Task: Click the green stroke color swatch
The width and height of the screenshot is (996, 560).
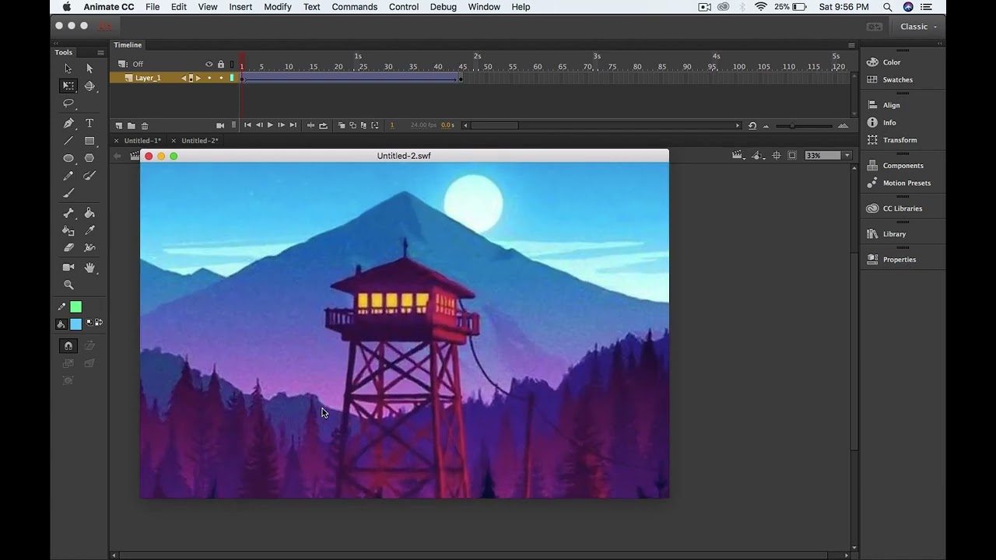Action: (x=75, y=307)
